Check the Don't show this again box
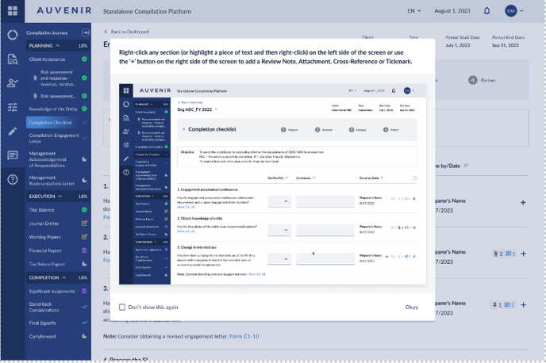The image size is (546, 363). (x=122, y=307)
